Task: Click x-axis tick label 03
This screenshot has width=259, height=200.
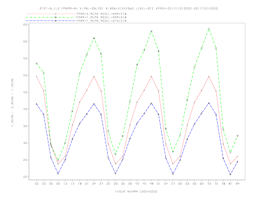Action: tap(43, 184)
